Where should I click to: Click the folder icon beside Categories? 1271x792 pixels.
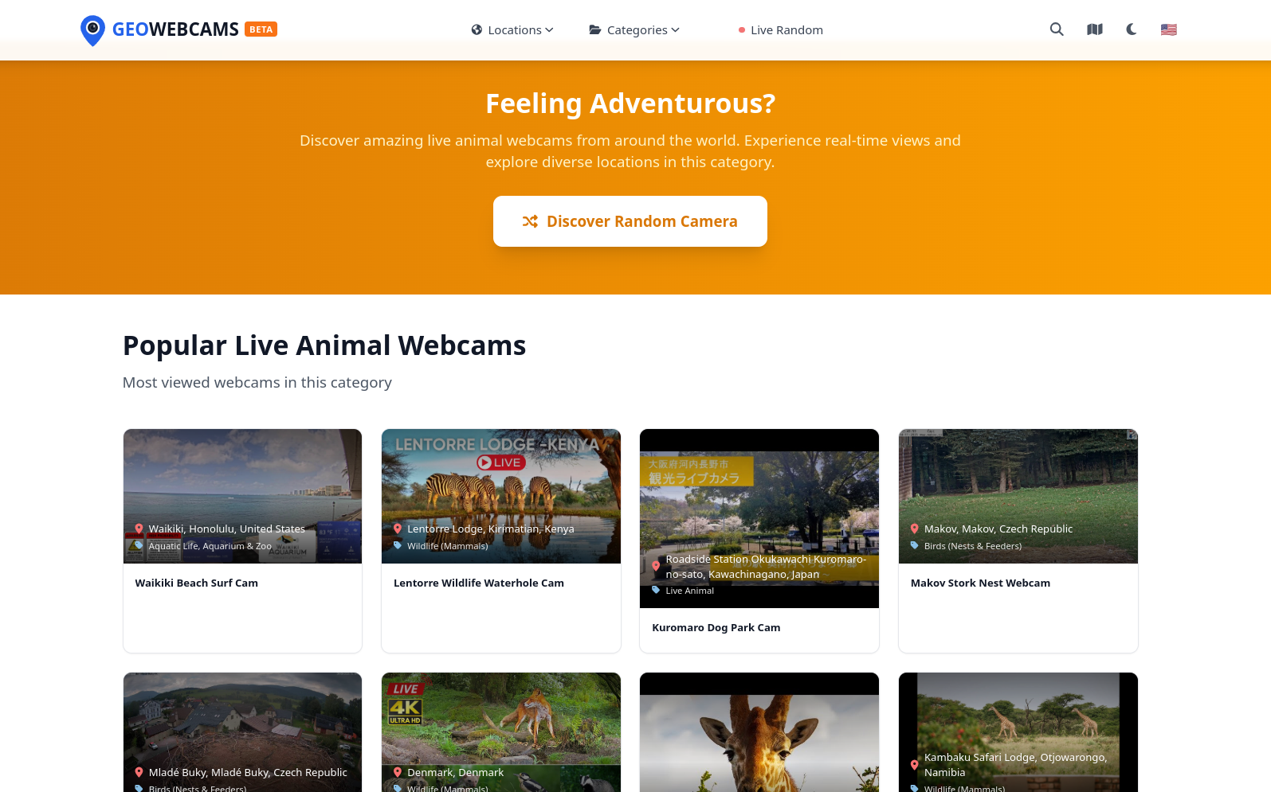(x=595, y=29)
